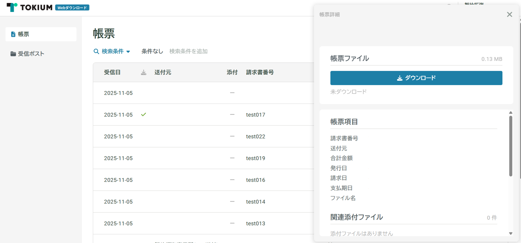The height and width of the screenshot is (243, 521).
Task: Click the green downloaded checkmark for test017
Action: click(x=144, y=115)
